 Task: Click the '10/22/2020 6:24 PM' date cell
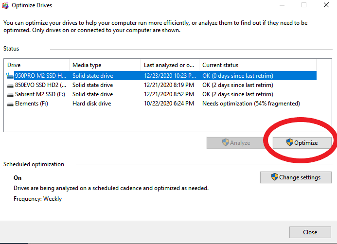(x=169, y=104)
